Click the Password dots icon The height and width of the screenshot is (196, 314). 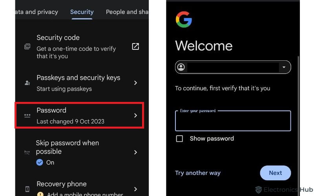pyautogui.click(x=27, y=115)
